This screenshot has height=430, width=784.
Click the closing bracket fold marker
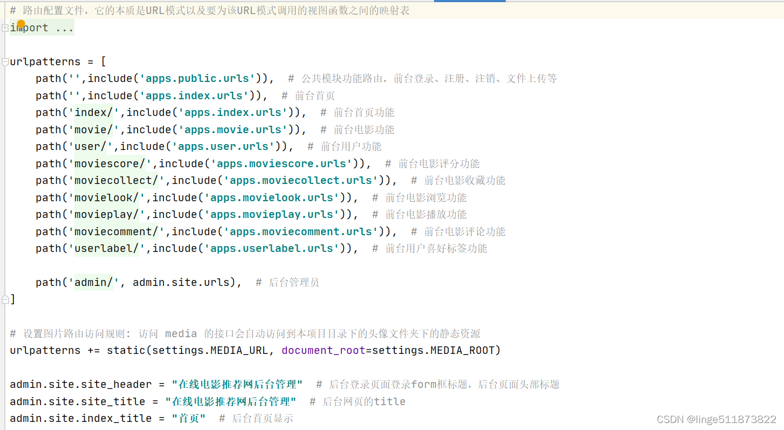click(5, 299)
